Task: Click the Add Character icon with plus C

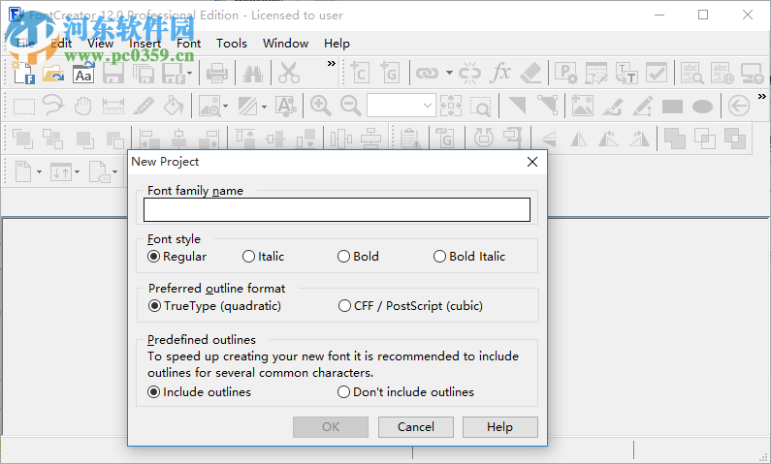Action: [x=361, y=74]
